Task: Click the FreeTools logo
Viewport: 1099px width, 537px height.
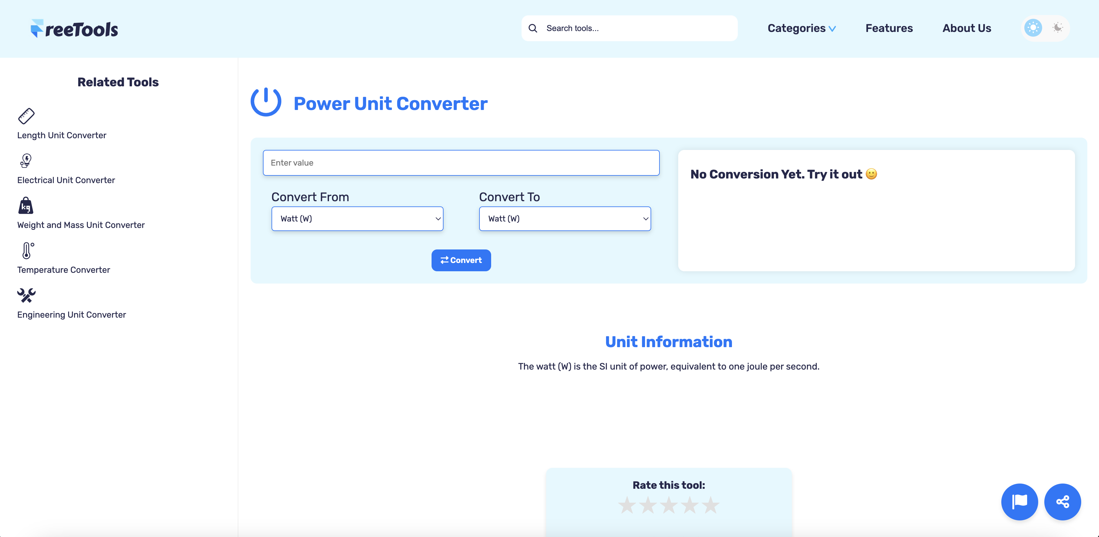Action: 74,28
